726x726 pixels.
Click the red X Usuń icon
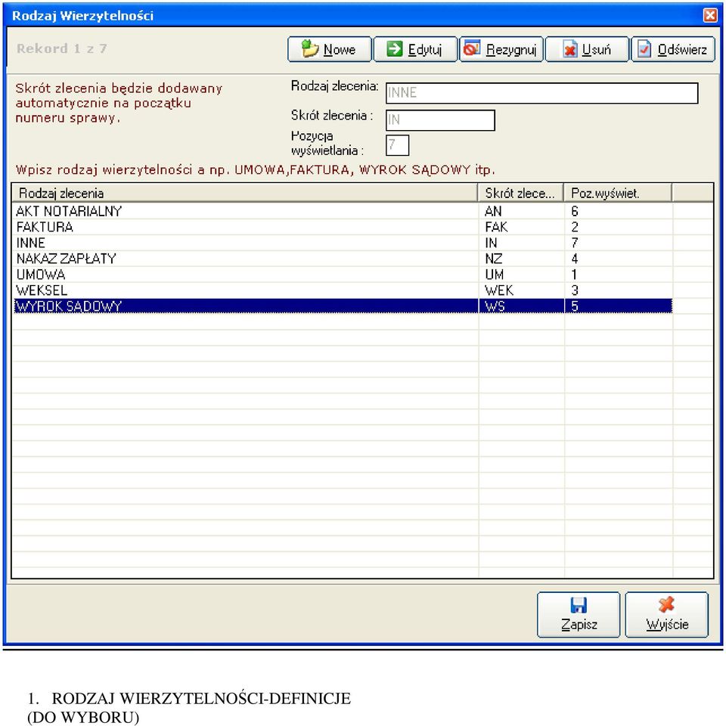coord(570,49)
